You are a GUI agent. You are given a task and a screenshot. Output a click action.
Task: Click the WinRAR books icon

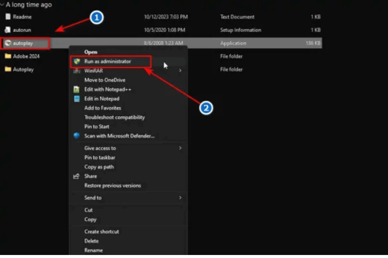[77, 71]
